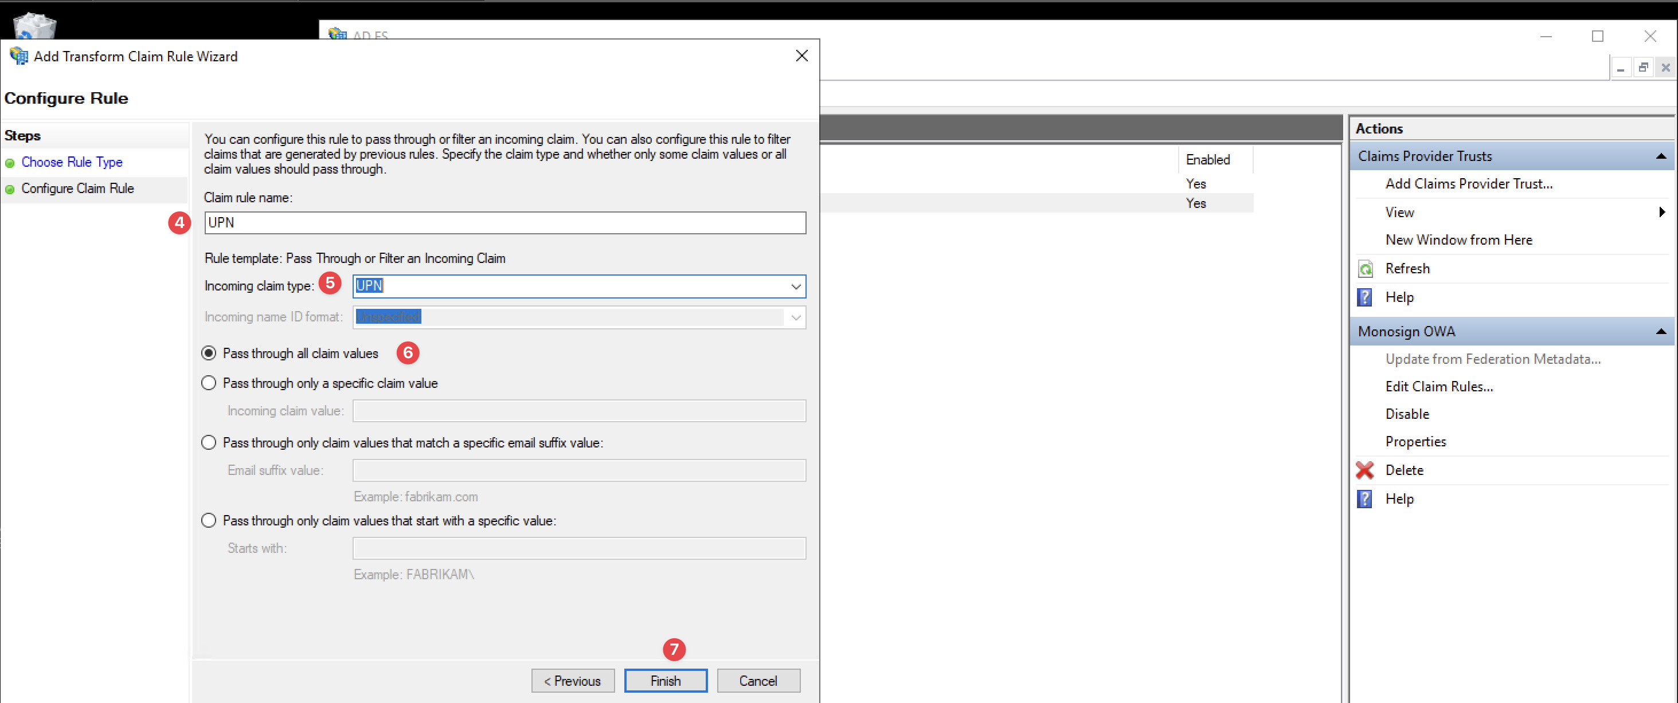Select Pass through only claim values matching email suffix
The image size is (1678, 703).
click(x=211, y=443)
